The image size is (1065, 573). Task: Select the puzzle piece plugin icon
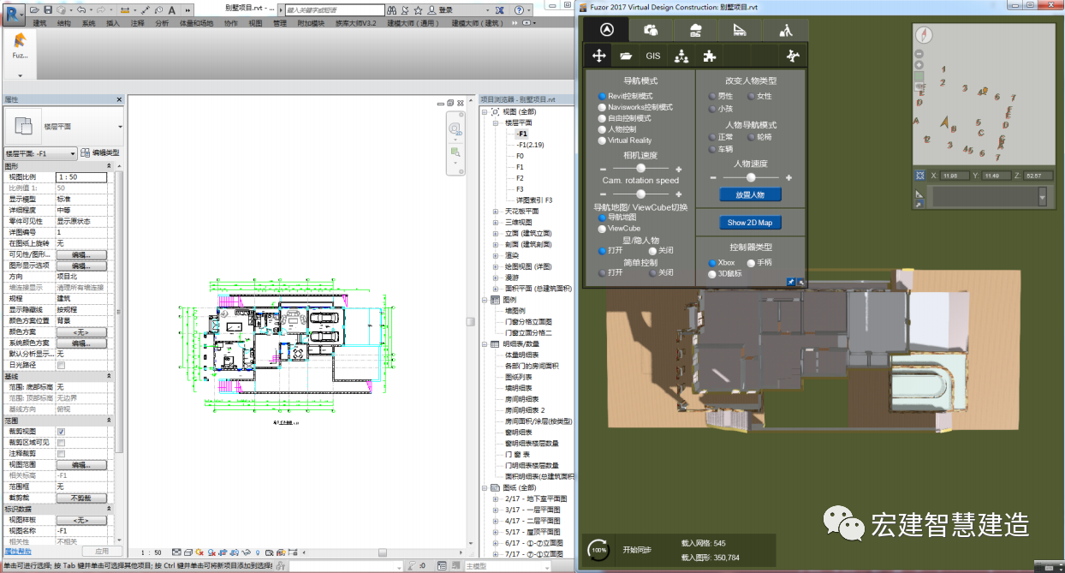coord(709,56)
